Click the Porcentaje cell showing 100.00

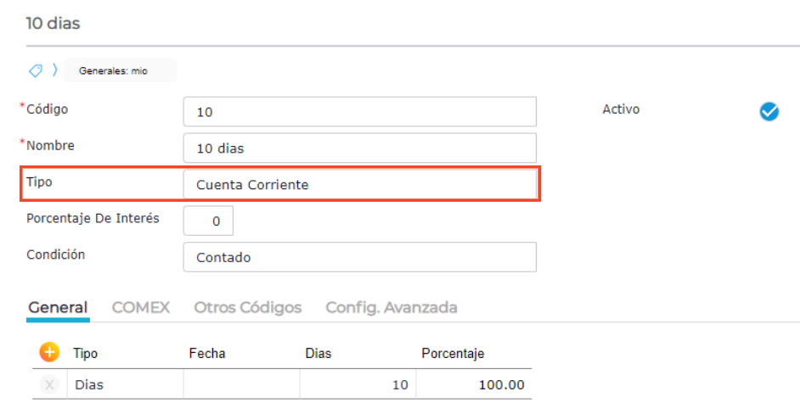(473, 384)
